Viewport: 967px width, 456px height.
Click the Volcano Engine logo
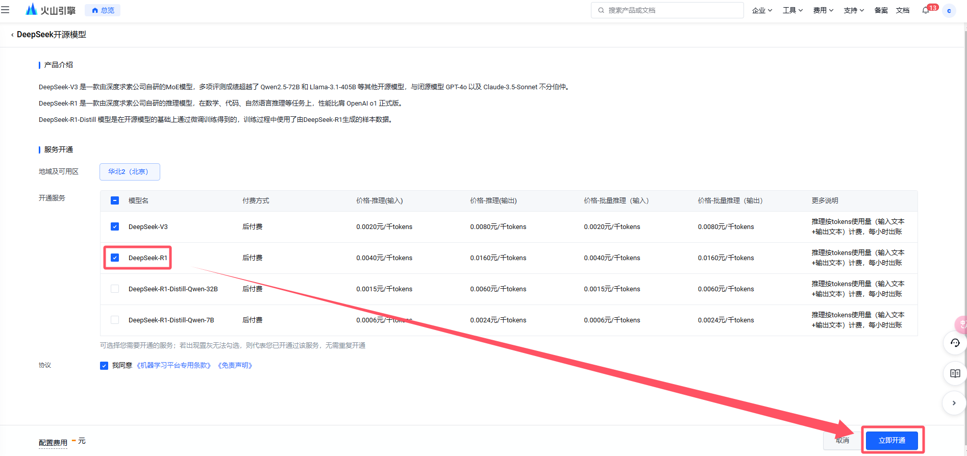51,10
